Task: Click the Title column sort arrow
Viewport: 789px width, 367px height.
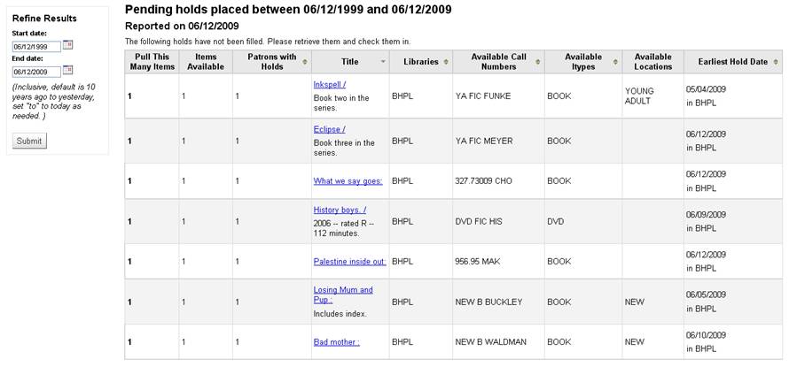Action: tap(383, 62)
